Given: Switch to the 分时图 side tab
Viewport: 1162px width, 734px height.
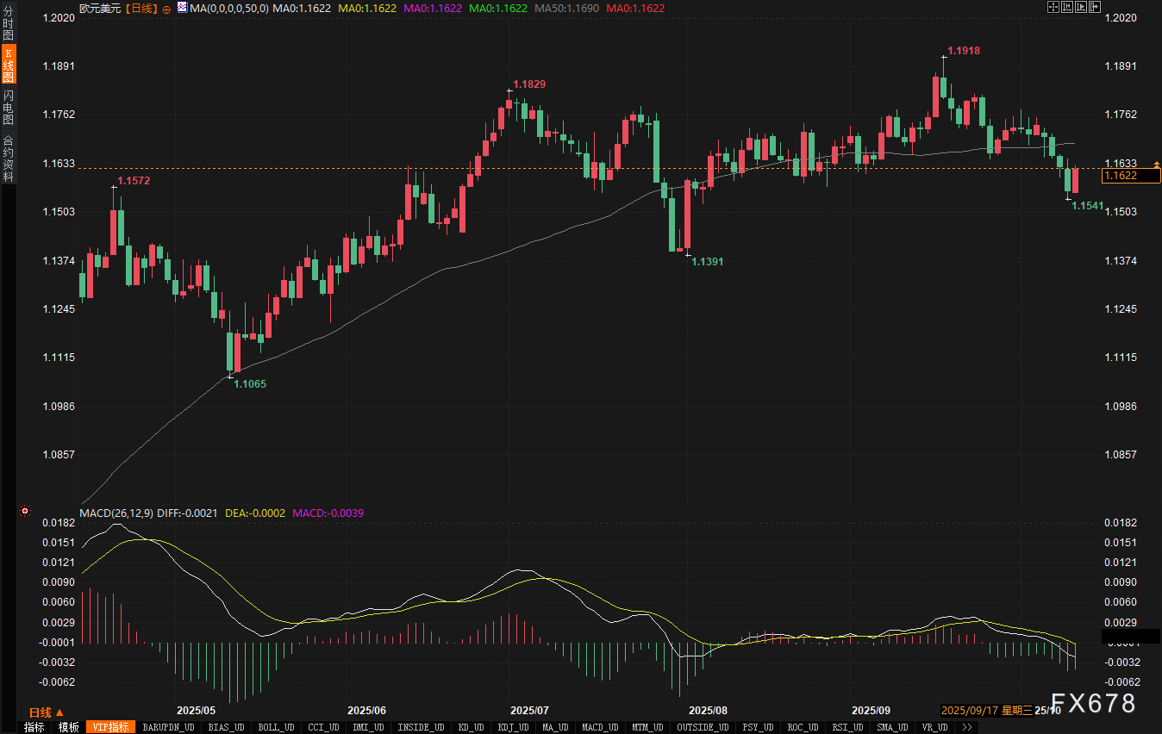Looking at the screenshot, I should coord(8,22).
